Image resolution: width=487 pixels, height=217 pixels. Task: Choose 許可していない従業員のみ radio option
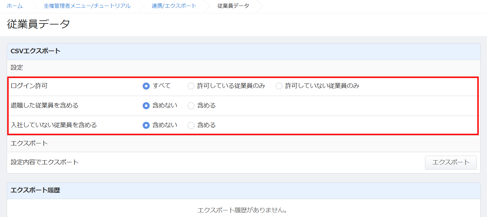[x=279, y=86]
